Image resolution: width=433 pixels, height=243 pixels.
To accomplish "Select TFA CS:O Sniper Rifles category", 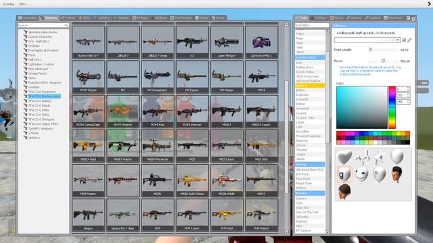I will (x=43, y=124).
